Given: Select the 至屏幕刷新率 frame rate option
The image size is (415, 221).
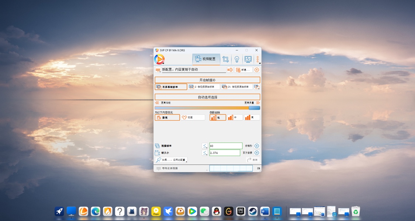Looking at the screenshot, I should tap(171, 87).
